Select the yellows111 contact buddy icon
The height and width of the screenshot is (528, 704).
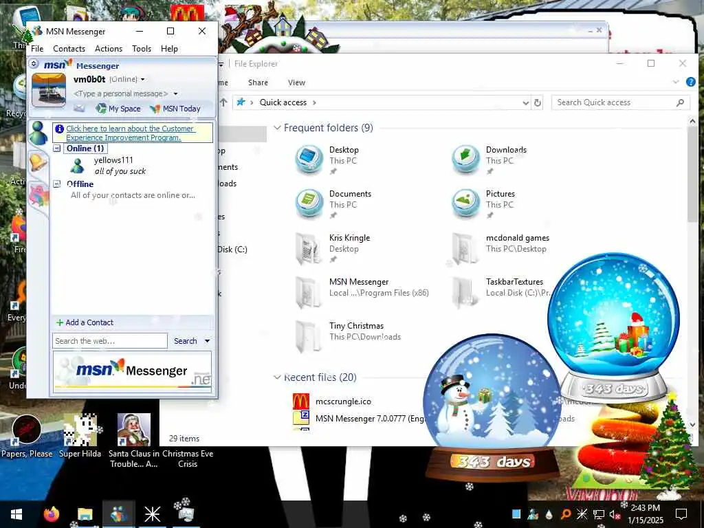[78, 166]
